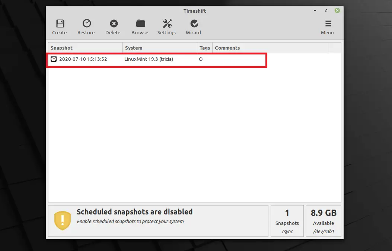Maximize the Timeshift window
The height and width of the screenshot is (251, 392).
[326, 10]
